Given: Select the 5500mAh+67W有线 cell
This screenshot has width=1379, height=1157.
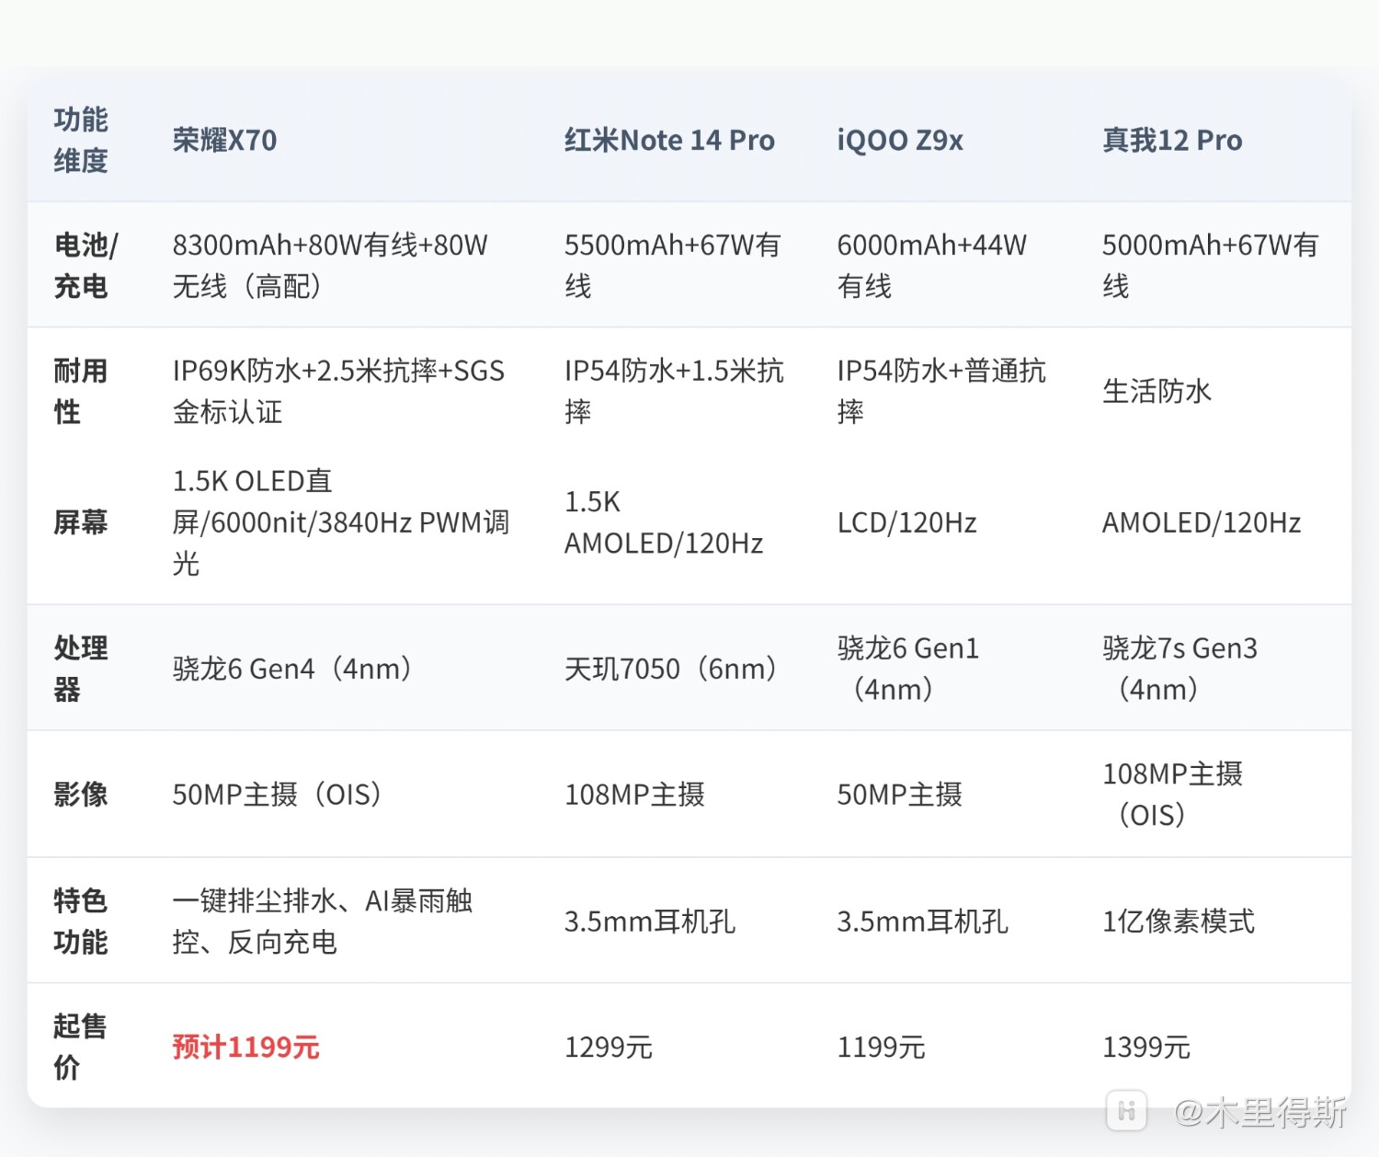Looking at the screenshot, I should [673, 266].
